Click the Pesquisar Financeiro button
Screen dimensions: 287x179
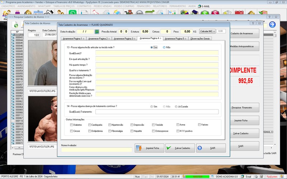pyautogui.click(x=241, y=107)
